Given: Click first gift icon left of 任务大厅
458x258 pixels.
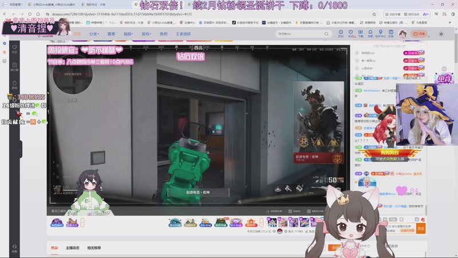Looking at the screenshot, I should 57,222.
